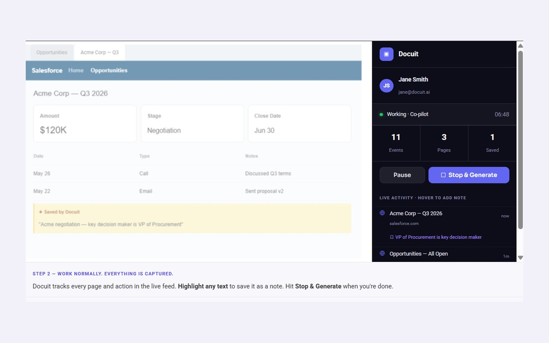Click note 'VP of Procurement is key decision maker'
The image size is (549, 343).
(x=438, y=237)
